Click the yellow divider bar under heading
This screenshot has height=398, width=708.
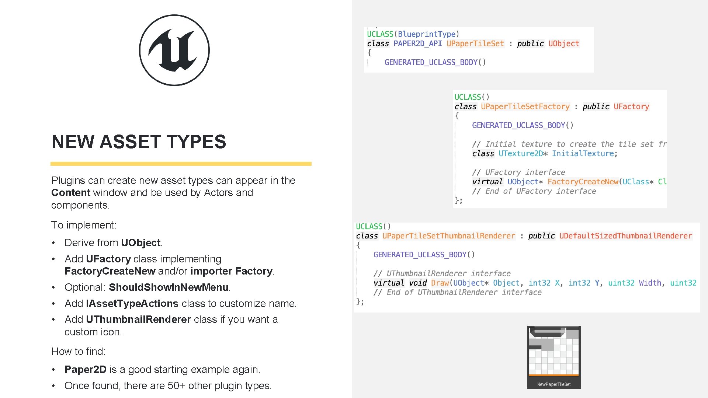[181, 164]
